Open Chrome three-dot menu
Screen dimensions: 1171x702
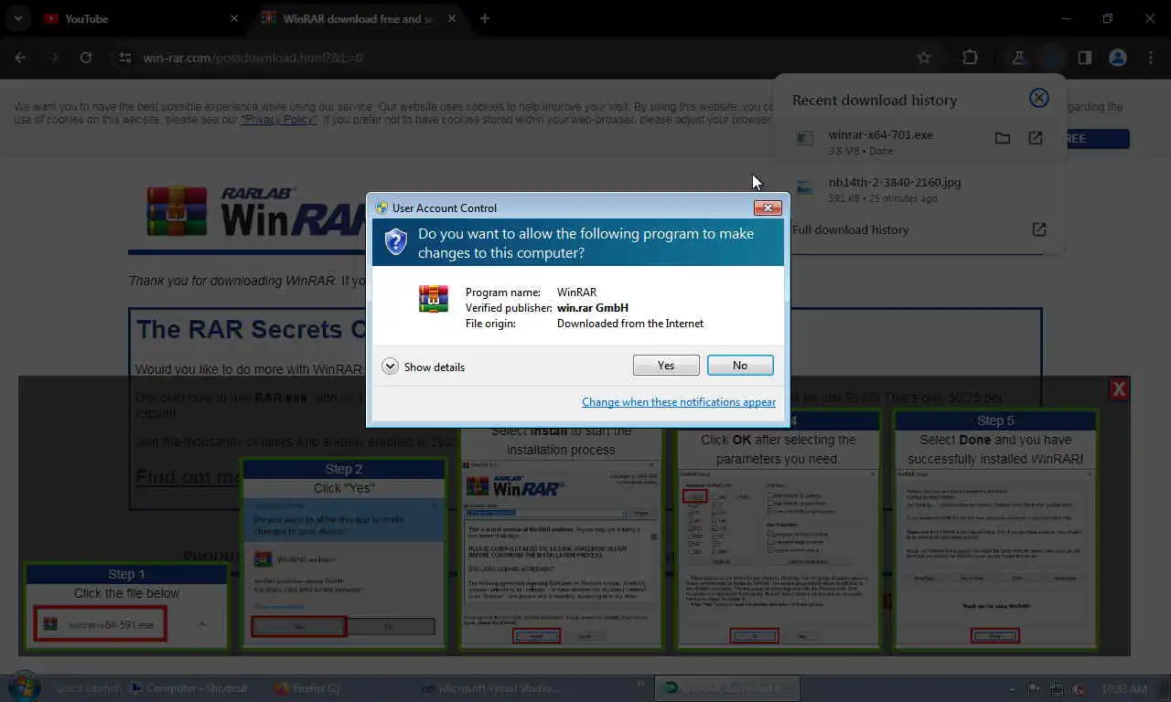tap(1150, 58)
